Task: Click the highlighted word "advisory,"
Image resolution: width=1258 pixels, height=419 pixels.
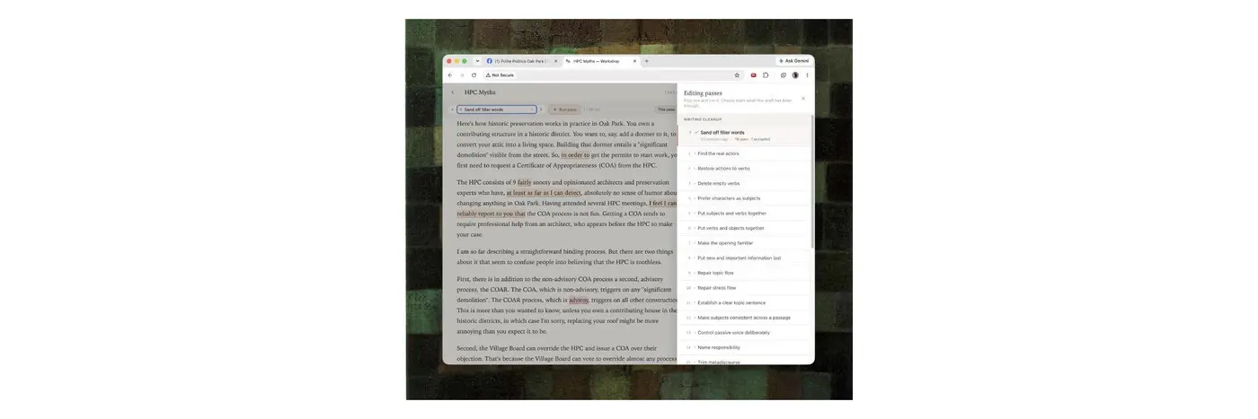Action: coord(579,300)
